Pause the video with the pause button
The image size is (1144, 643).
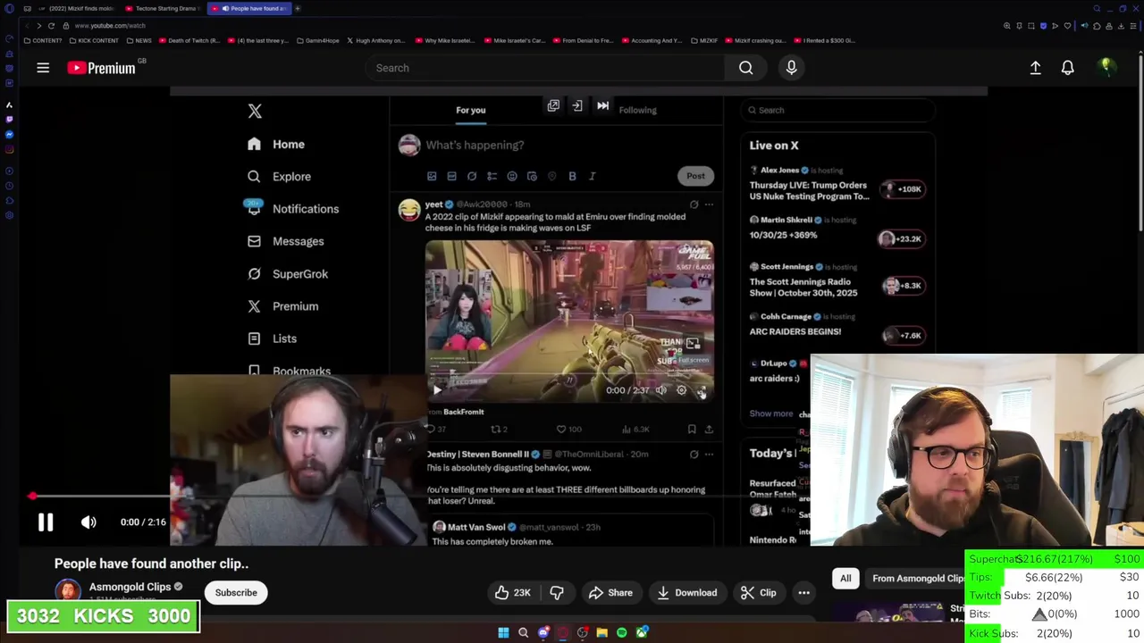46,522
